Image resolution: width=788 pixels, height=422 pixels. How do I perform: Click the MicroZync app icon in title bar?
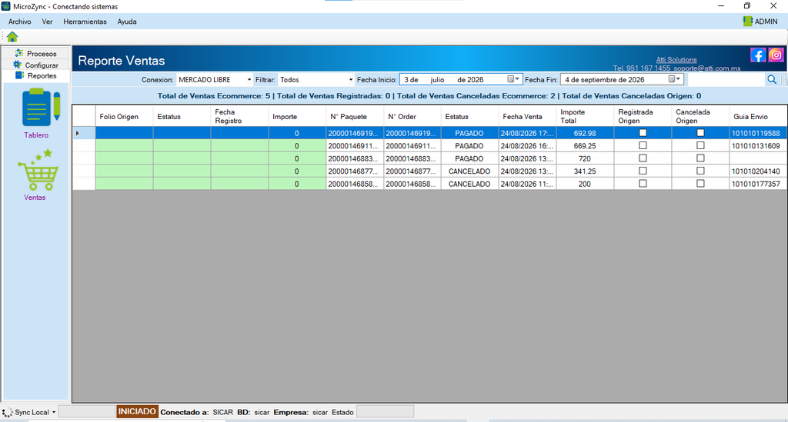[6, 6]
